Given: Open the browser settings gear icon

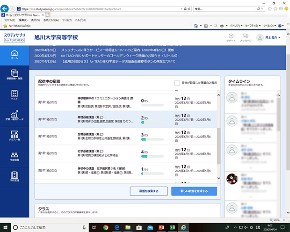Looking at the screenshot, I should [281, 9].
